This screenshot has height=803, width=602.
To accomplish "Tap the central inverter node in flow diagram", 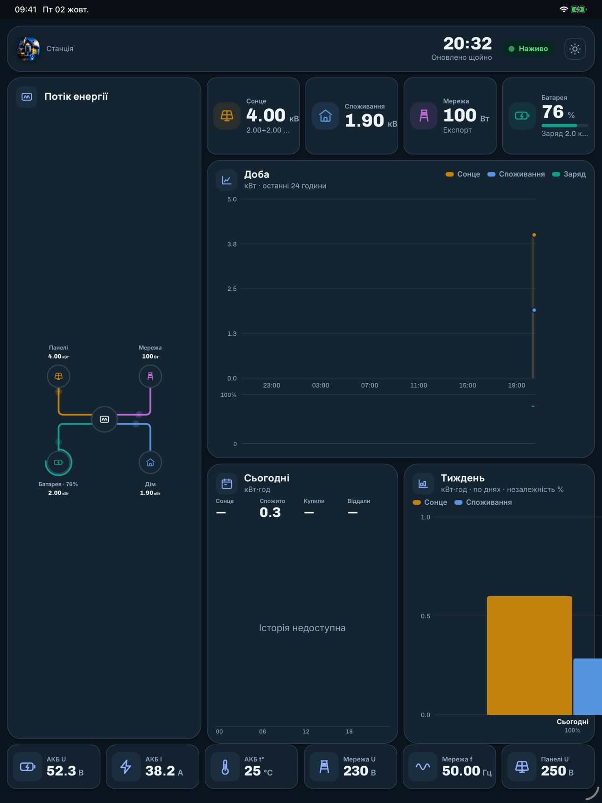I will coord(105,419).
